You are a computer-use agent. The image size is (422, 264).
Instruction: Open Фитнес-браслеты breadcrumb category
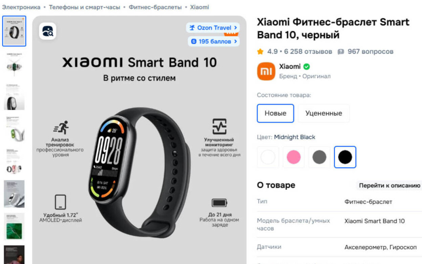[x=155, y=7]
